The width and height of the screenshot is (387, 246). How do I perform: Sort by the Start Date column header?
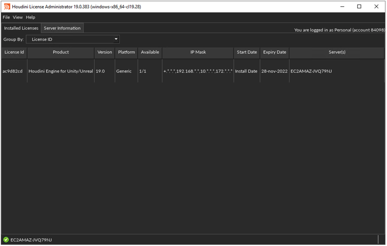point(247,52)
